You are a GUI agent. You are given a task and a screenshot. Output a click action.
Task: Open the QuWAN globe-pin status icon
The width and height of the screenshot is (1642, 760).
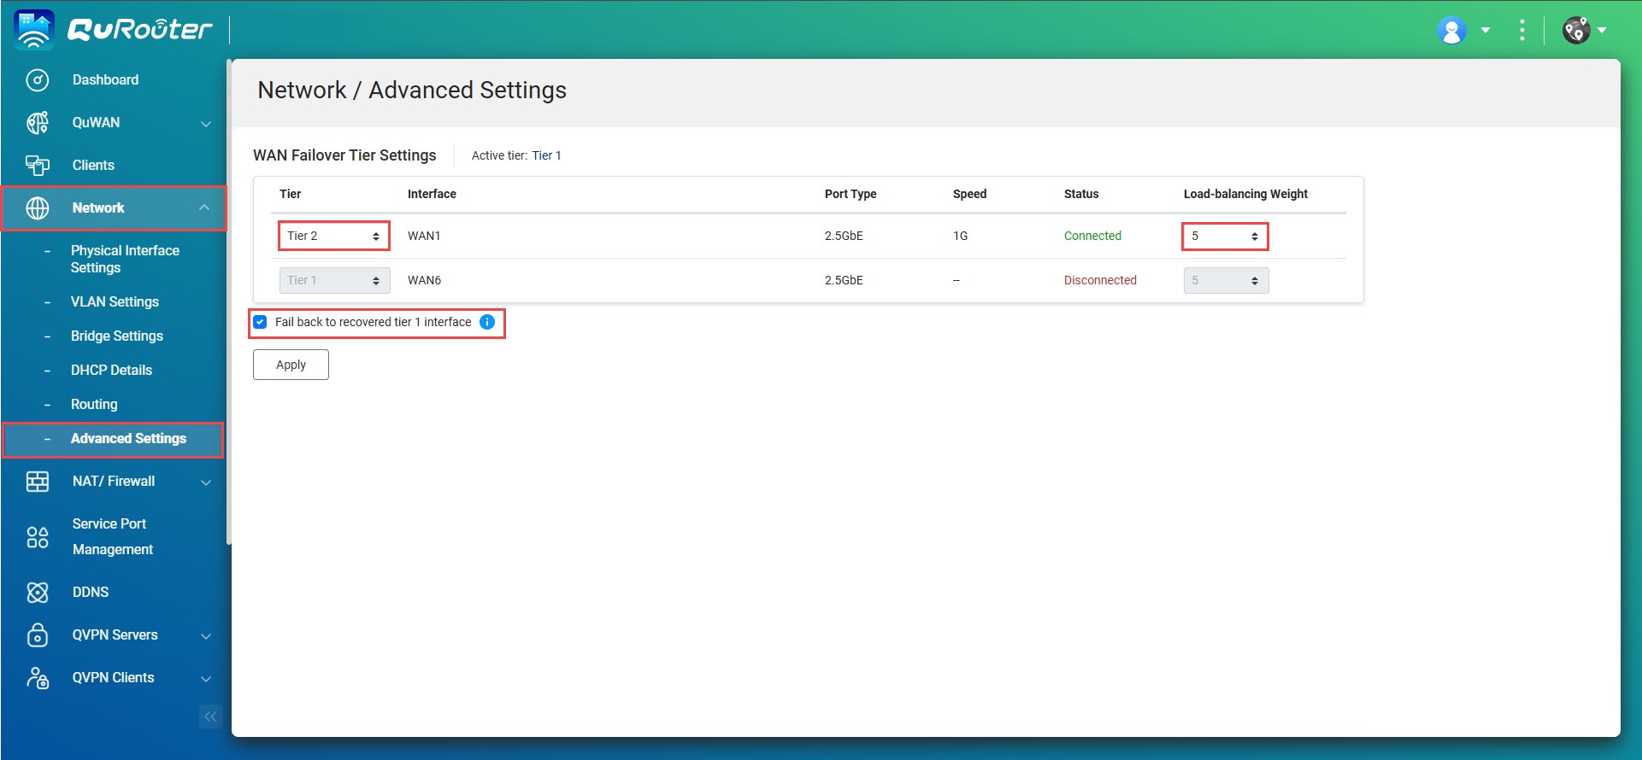point(1576,31)
